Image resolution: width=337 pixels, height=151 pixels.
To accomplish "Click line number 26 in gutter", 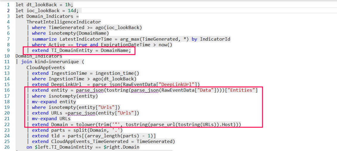I will pyautogui.click(x=7, y=147).
